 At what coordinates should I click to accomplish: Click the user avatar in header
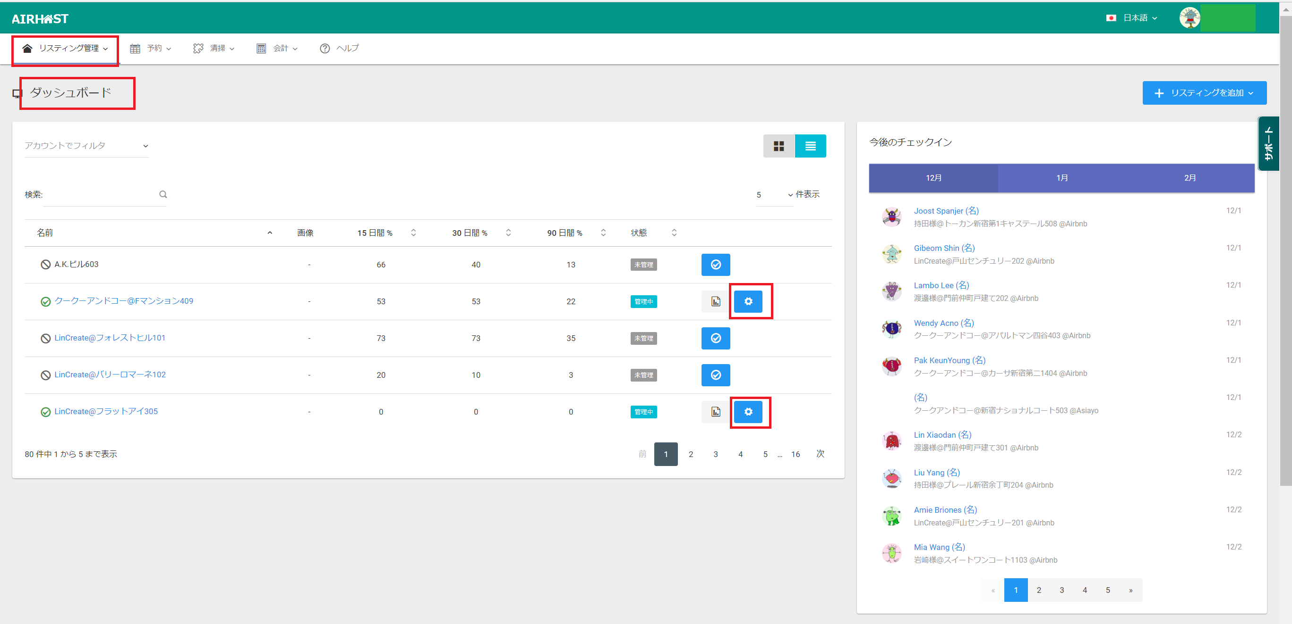(x=1189, y=18)
